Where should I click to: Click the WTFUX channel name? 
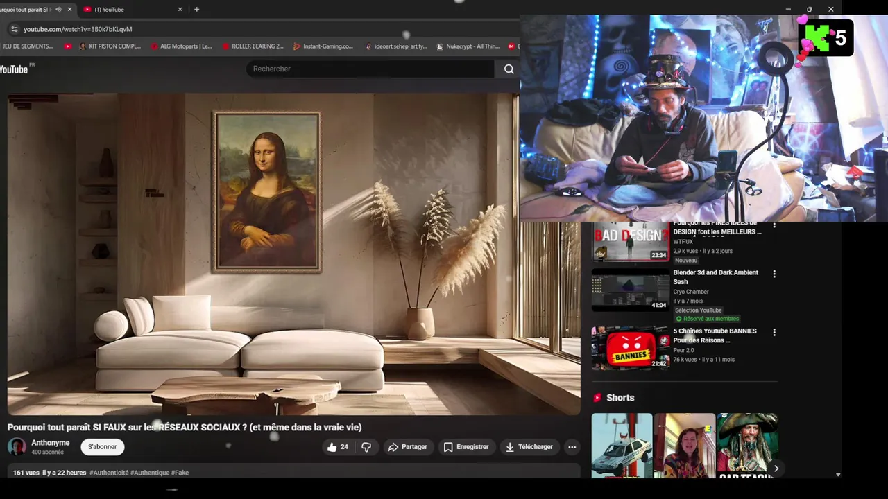[683, 242]
